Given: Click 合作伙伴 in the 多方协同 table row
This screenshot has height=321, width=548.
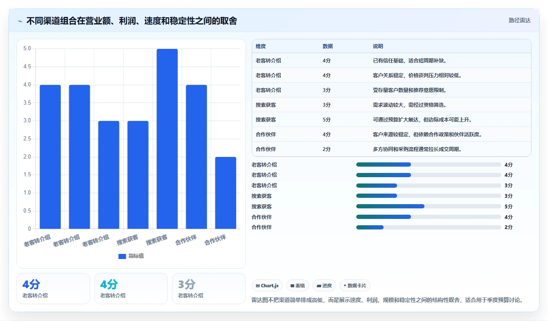Looking at the screenshot, I should (266, 149).
